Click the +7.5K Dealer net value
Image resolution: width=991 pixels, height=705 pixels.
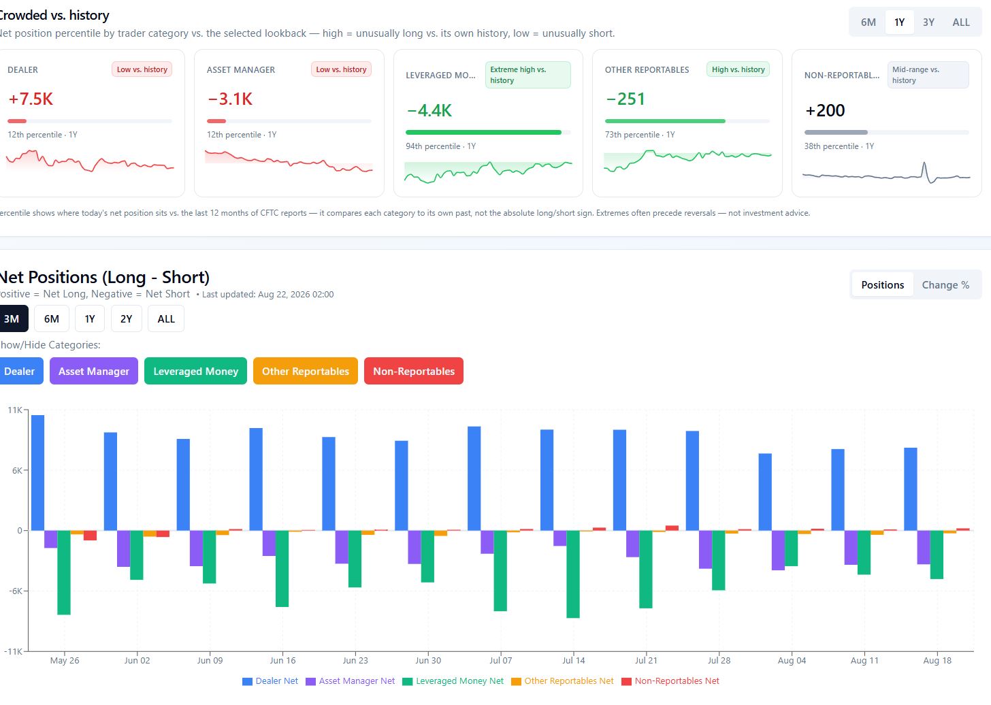(31, 99)
